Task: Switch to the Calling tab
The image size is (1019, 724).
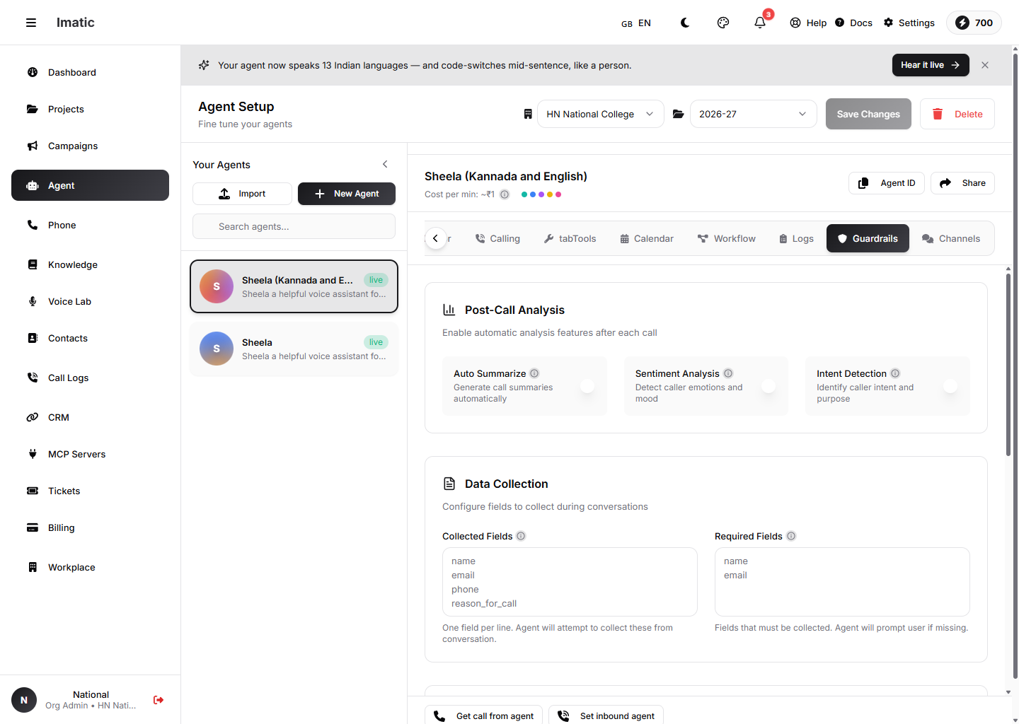Action: click(497, 239)
